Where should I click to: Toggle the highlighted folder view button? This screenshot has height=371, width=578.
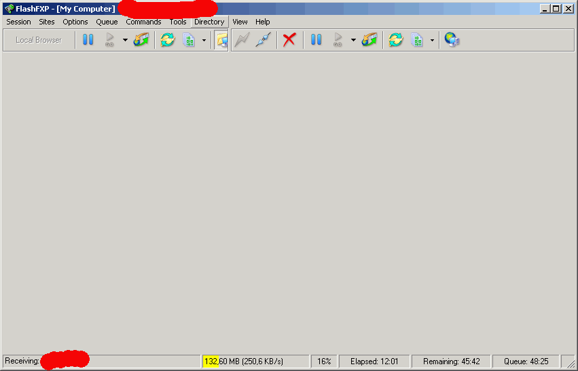point(221,40)
